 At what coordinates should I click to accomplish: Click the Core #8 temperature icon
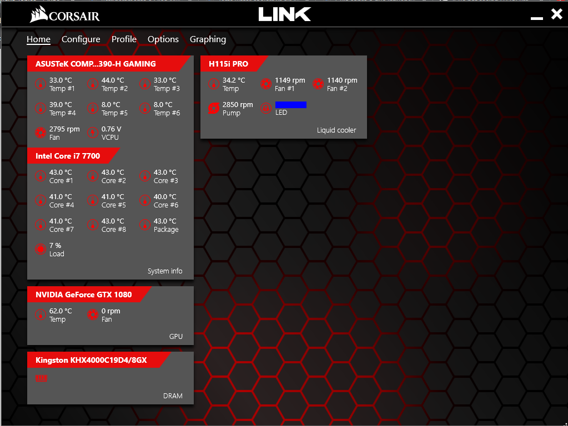92,225
